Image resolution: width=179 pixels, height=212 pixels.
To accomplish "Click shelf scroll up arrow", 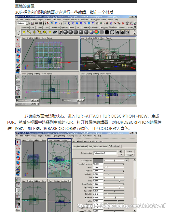I will pyautogui.click(x=134, y=31).
